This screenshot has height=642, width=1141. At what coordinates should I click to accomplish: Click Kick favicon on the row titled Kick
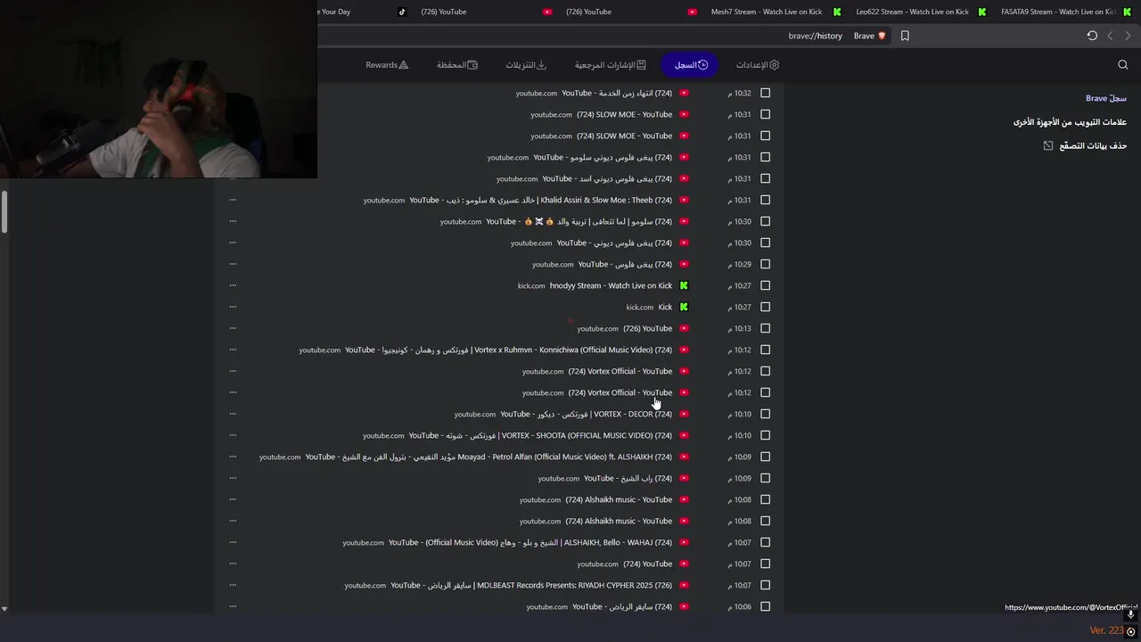coord(684,307)
